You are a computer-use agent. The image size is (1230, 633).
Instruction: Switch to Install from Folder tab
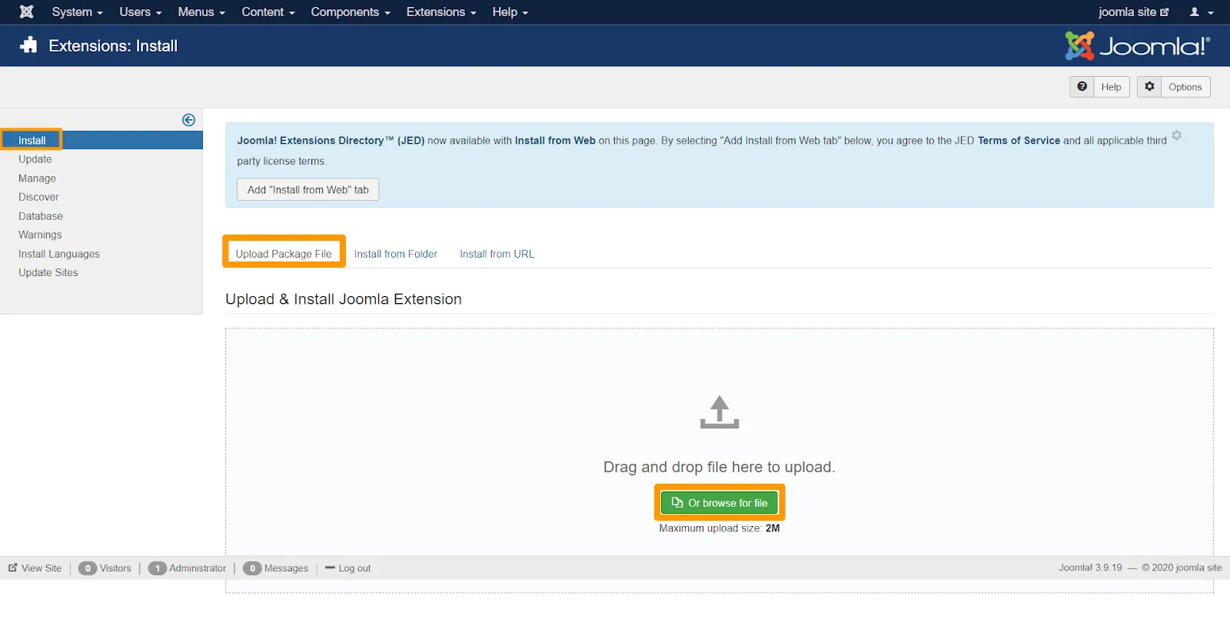coord(395,254)
